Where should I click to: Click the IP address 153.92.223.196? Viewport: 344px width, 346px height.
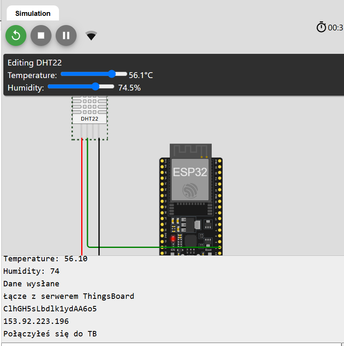click(36, 321)
